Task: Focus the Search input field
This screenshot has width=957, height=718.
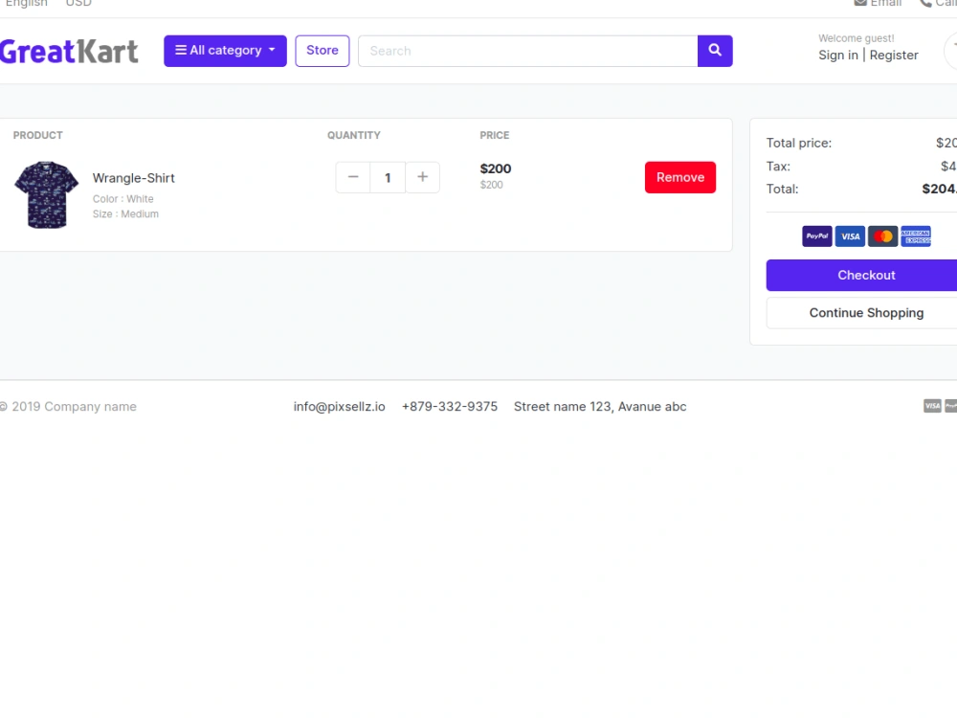Action: [528, 51]
